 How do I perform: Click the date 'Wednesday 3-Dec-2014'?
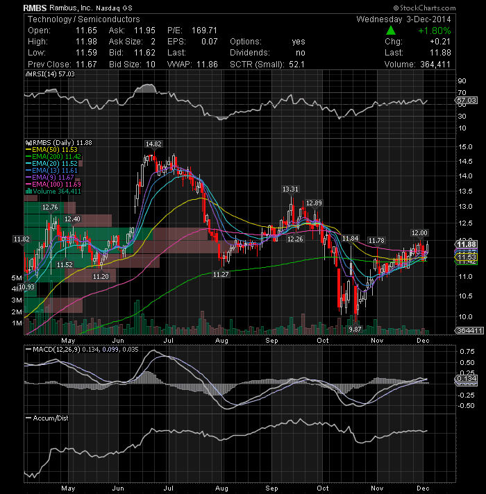point(403,19)
